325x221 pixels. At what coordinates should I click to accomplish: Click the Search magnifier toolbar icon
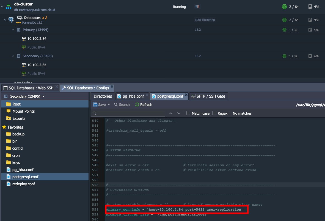116,105
